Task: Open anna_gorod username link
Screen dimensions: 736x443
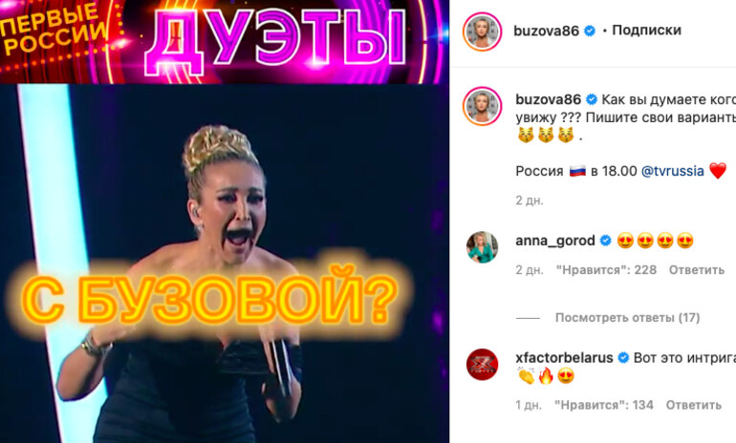Action: pos(554,241)
